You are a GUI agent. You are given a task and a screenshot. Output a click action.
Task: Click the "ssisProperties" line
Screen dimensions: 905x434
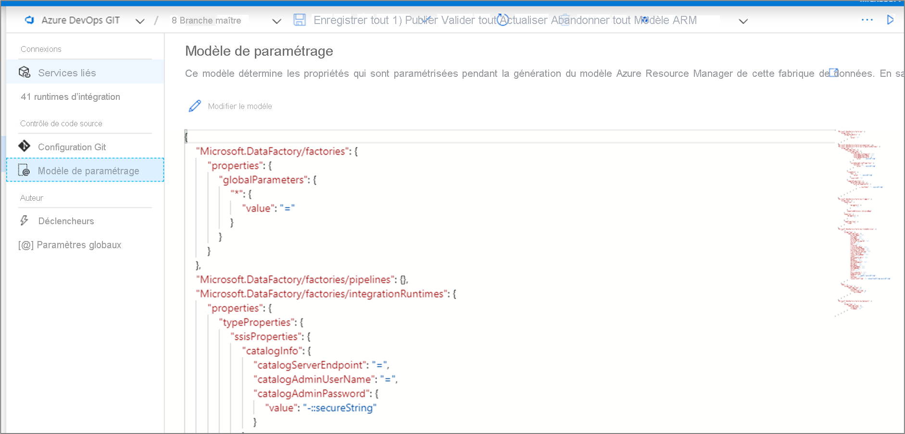pos(270,337)
